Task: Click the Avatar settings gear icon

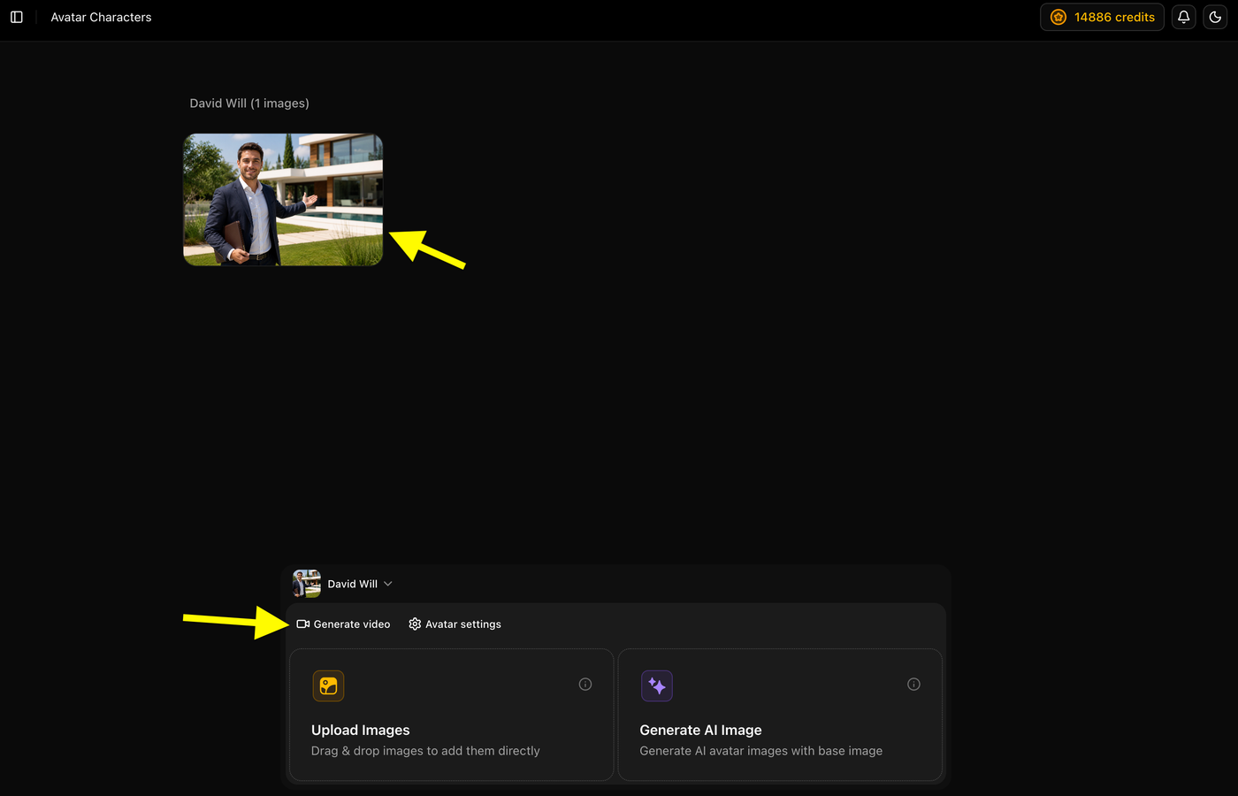Action: click(x=415, y=624)
